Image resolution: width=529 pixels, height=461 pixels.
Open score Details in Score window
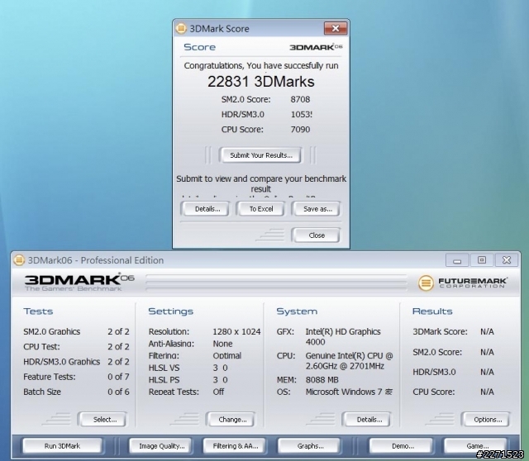[205, 209]
